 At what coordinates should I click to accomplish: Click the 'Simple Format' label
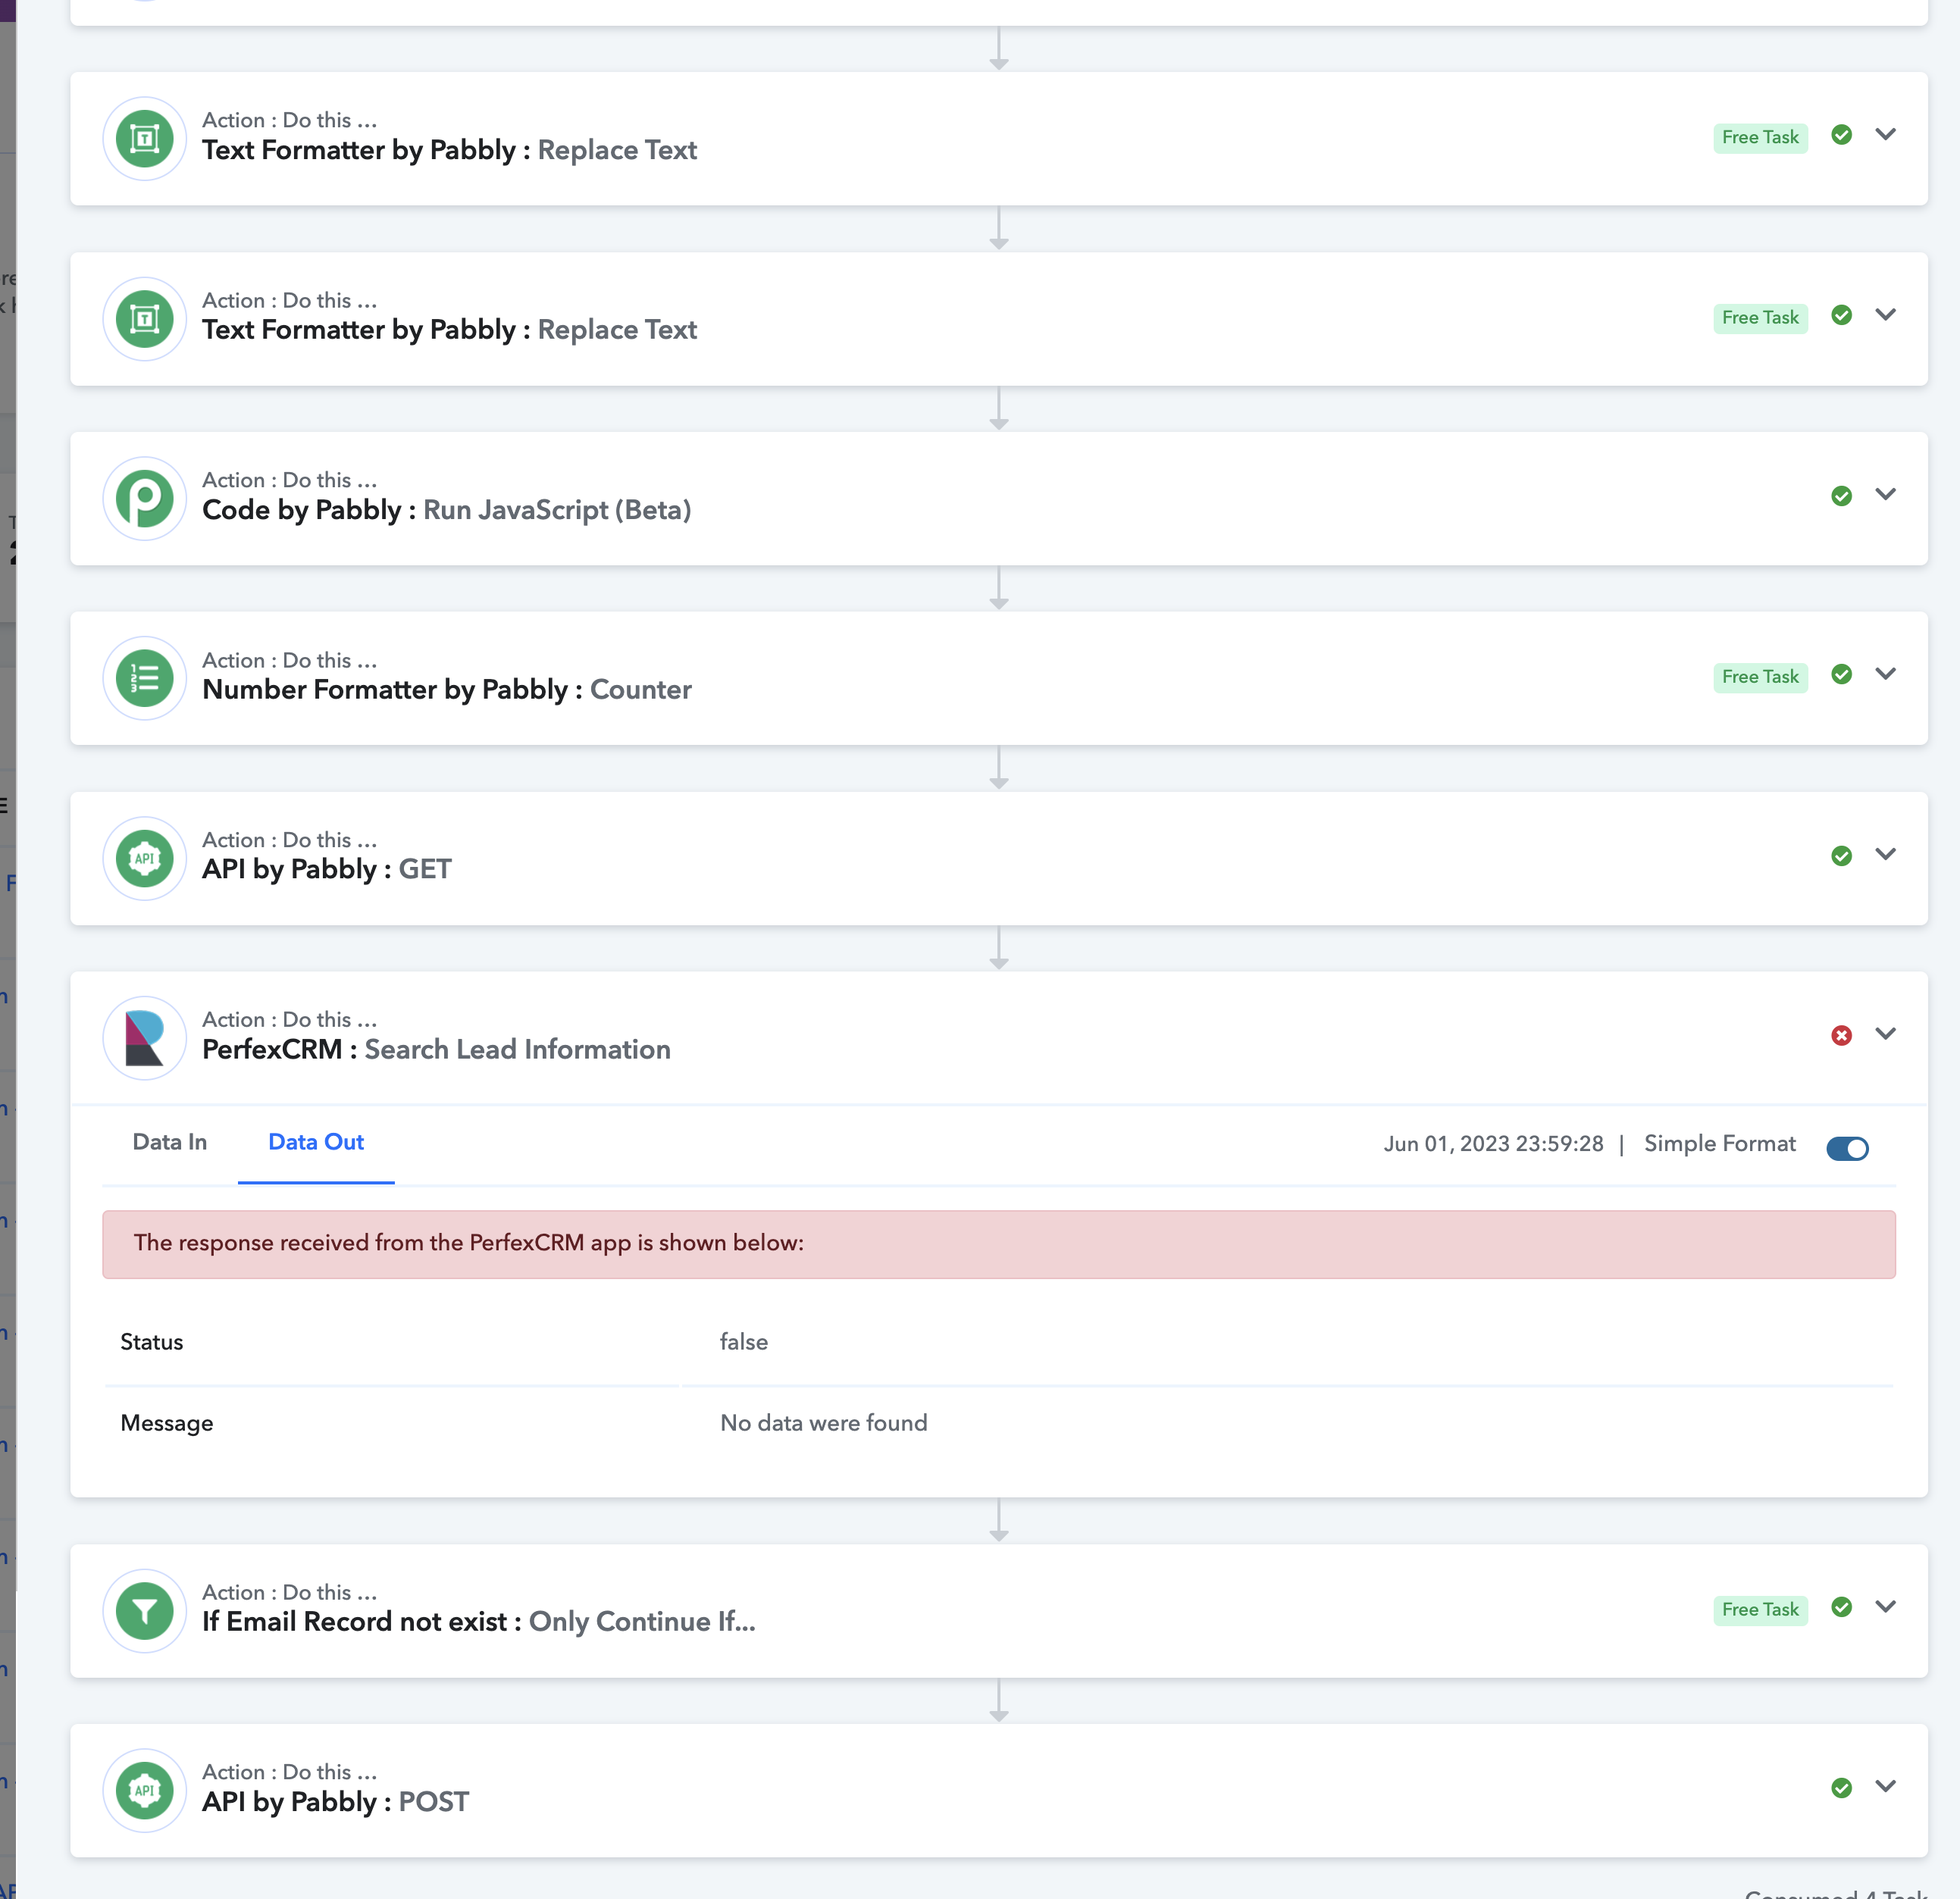pos(1720,1144)
